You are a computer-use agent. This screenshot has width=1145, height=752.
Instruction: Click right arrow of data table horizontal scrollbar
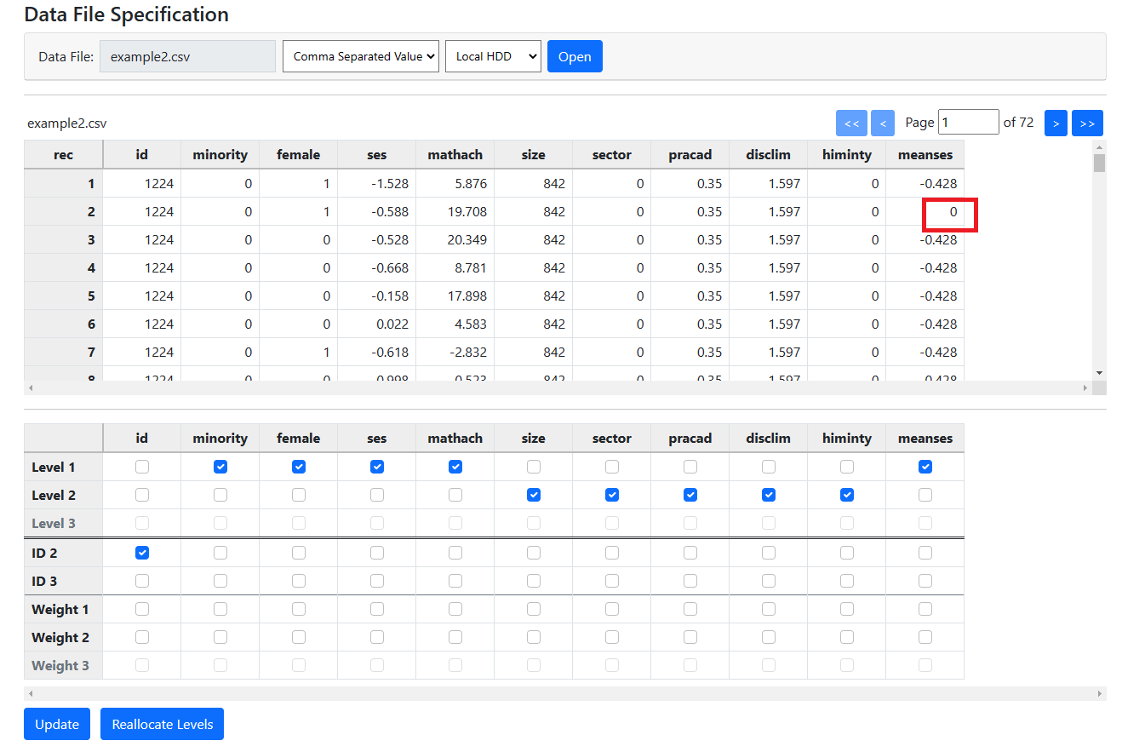click(x=1085, y=388)
